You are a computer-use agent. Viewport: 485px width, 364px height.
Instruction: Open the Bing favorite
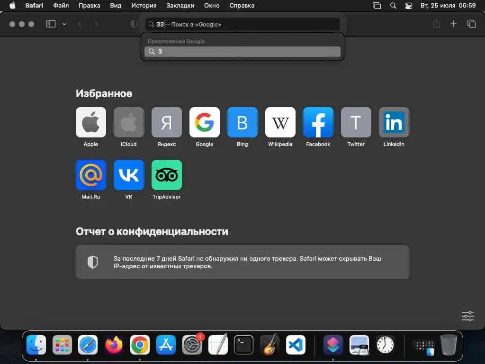coord(242,122)
